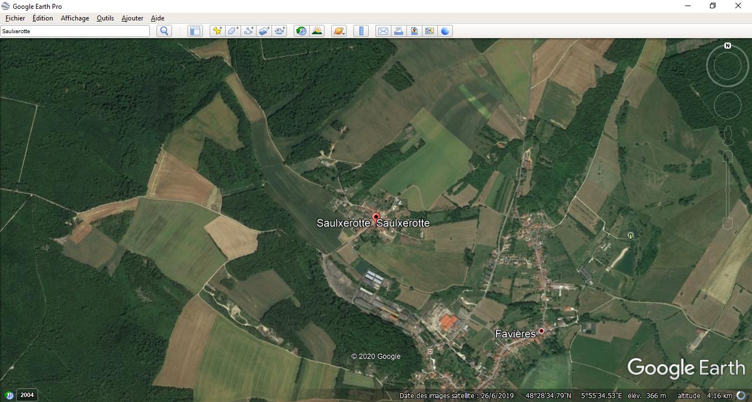Viewport: 752px width, 402px height.
Task: Click the Favières map label
Action: click(515, 334)
